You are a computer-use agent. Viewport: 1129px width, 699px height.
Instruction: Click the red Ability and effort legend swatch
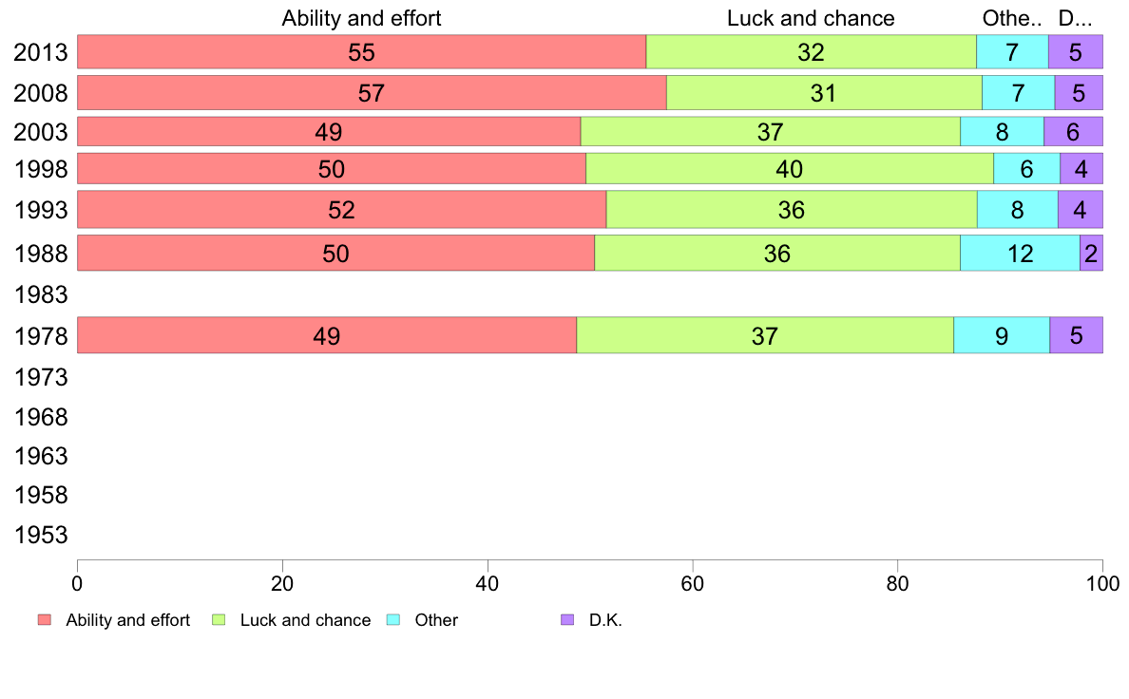tap(45, 620)
